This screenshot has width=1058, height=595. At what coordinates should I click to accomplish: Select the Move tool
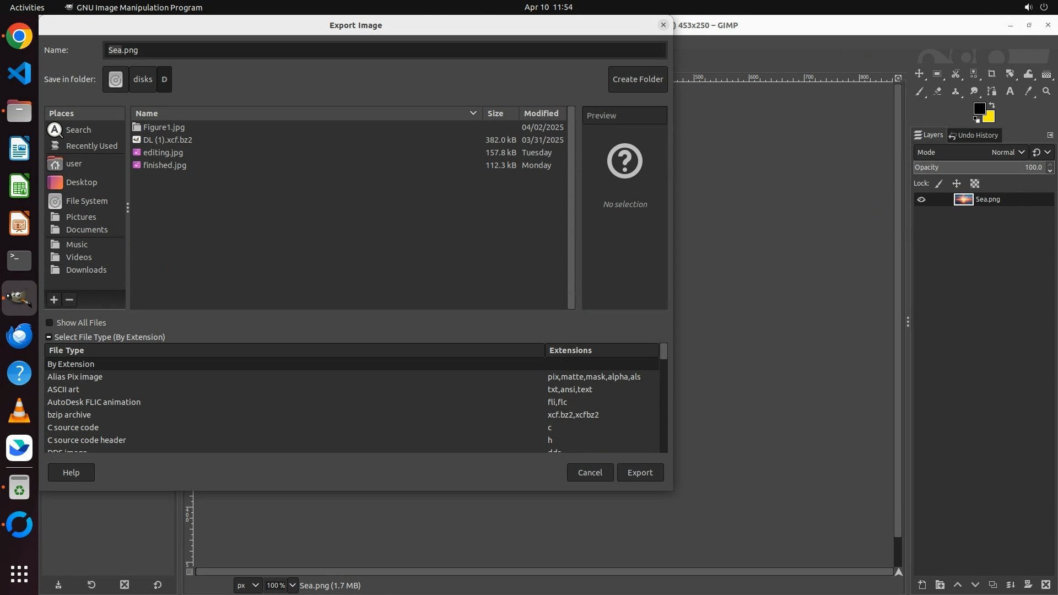pos(919,74)
